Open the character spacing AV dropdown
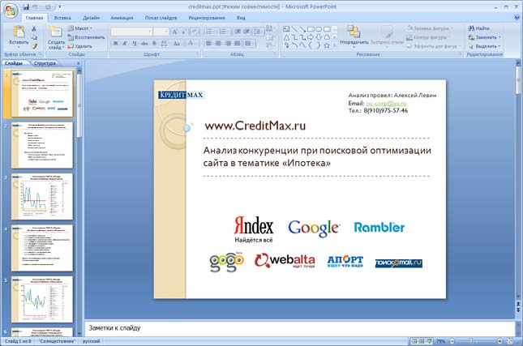Viewport: 523px width, 346px height. click(164, 43)
